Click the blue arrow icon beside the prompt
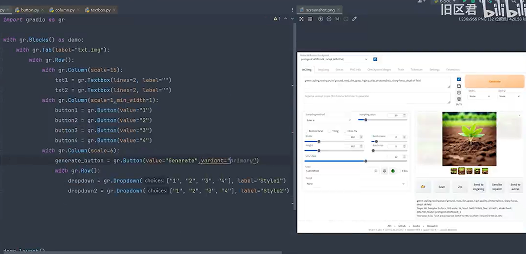 [x=459, y=80]
